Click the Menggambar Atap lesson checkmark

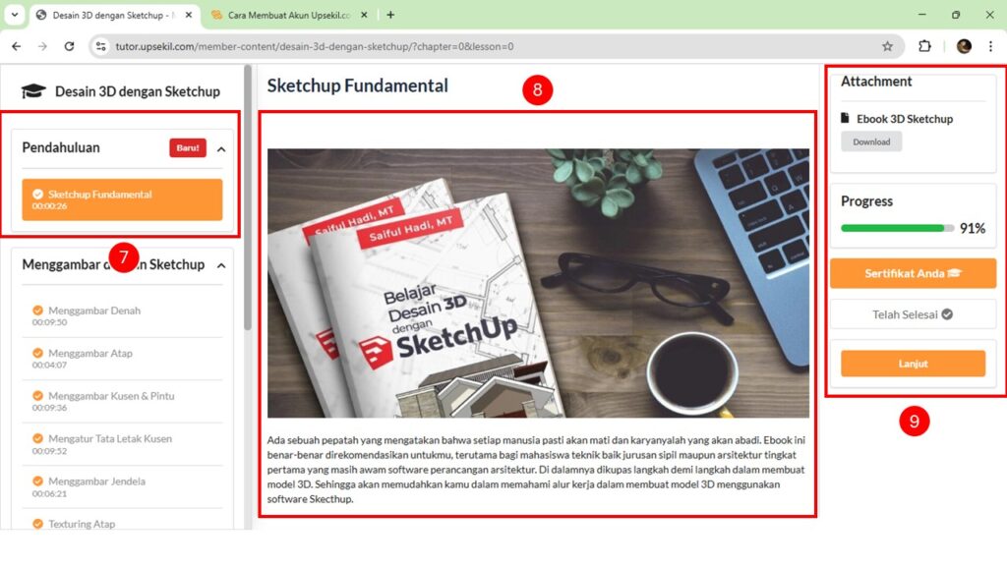[x=38, y=353]
